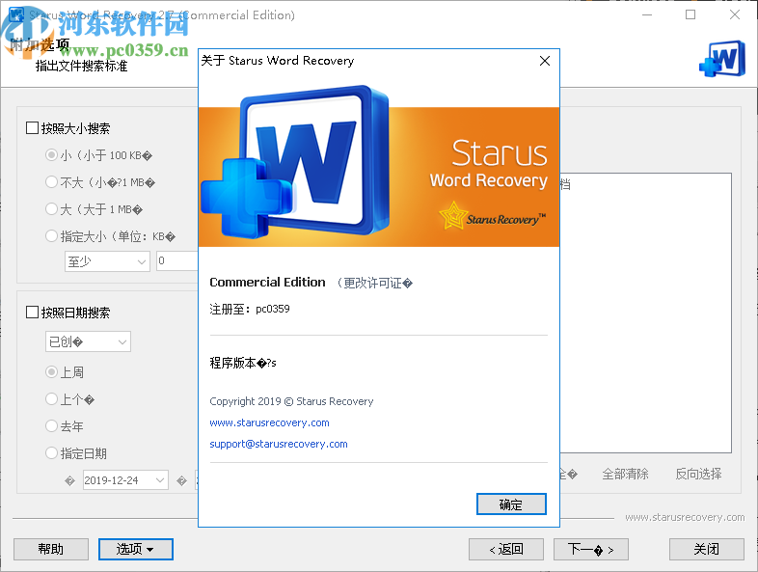Click the Word icon in the header

(722, 59)
